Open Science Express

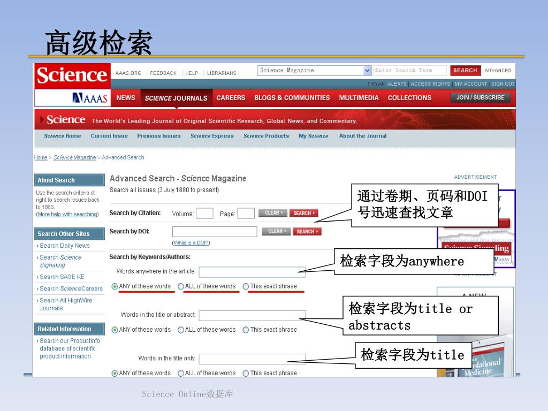212,136
